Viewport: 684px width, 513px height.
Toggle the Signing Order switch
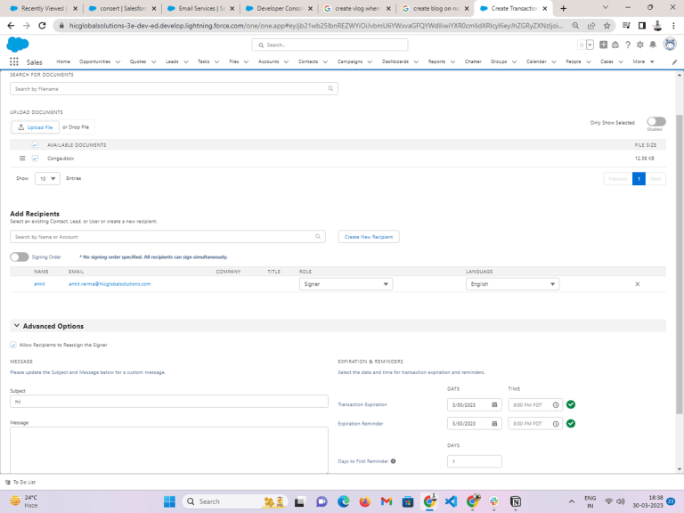[20, 256]
